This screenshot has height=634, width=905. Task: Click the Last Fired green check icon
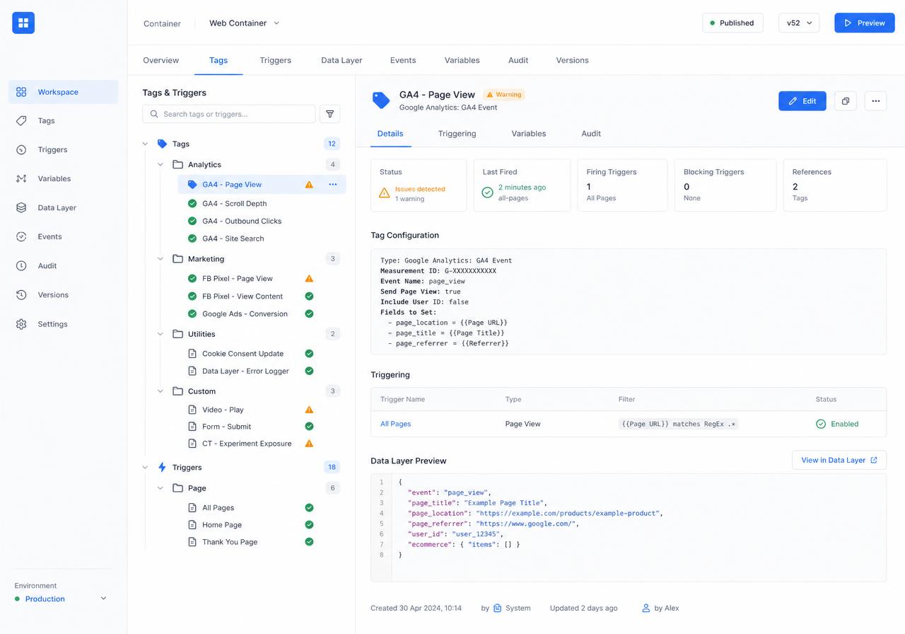pos(487,192)
